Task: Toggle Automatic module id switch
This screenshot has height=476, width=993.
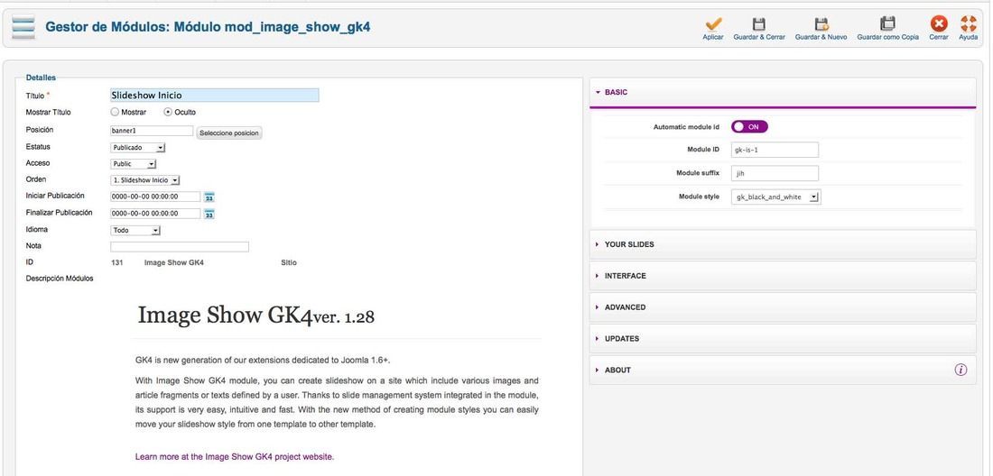Action: (x=750, y=126)
